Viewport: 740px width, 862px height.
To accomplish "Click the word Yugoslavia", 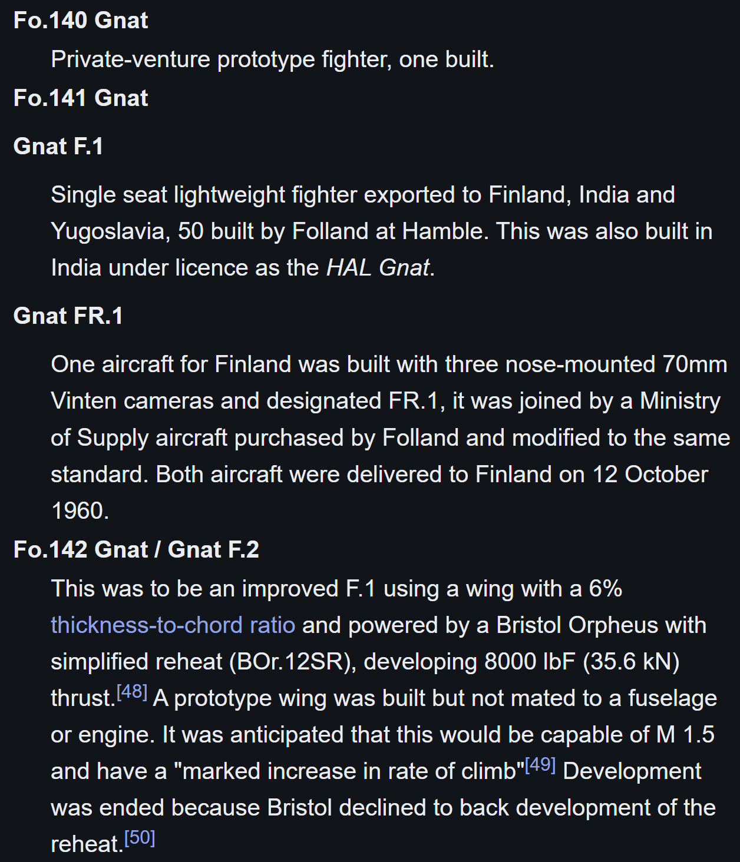I will coord(110,231).
